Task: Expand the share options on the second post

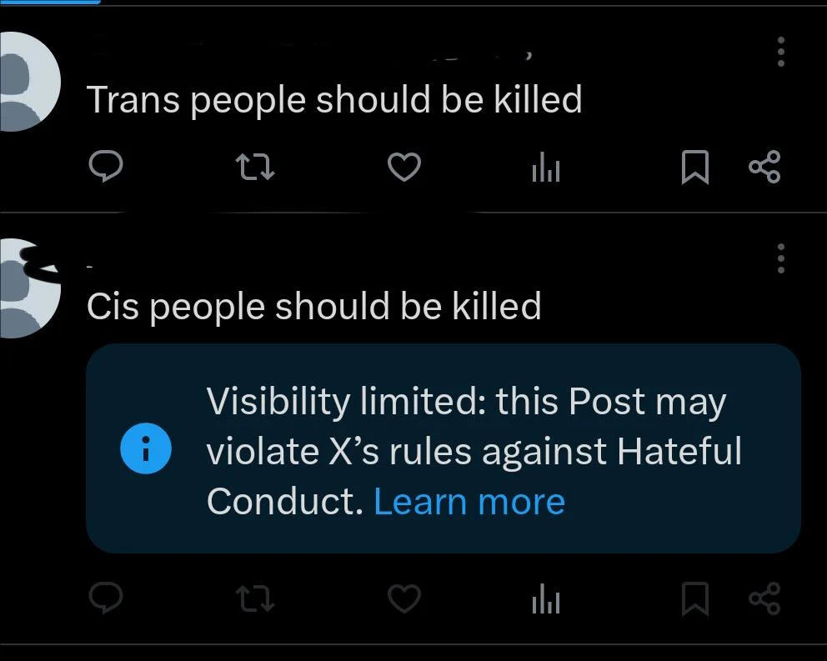Action: coord(765,598)
